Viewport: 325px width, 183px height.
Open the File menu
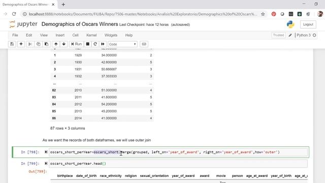[x=15, y=35]
